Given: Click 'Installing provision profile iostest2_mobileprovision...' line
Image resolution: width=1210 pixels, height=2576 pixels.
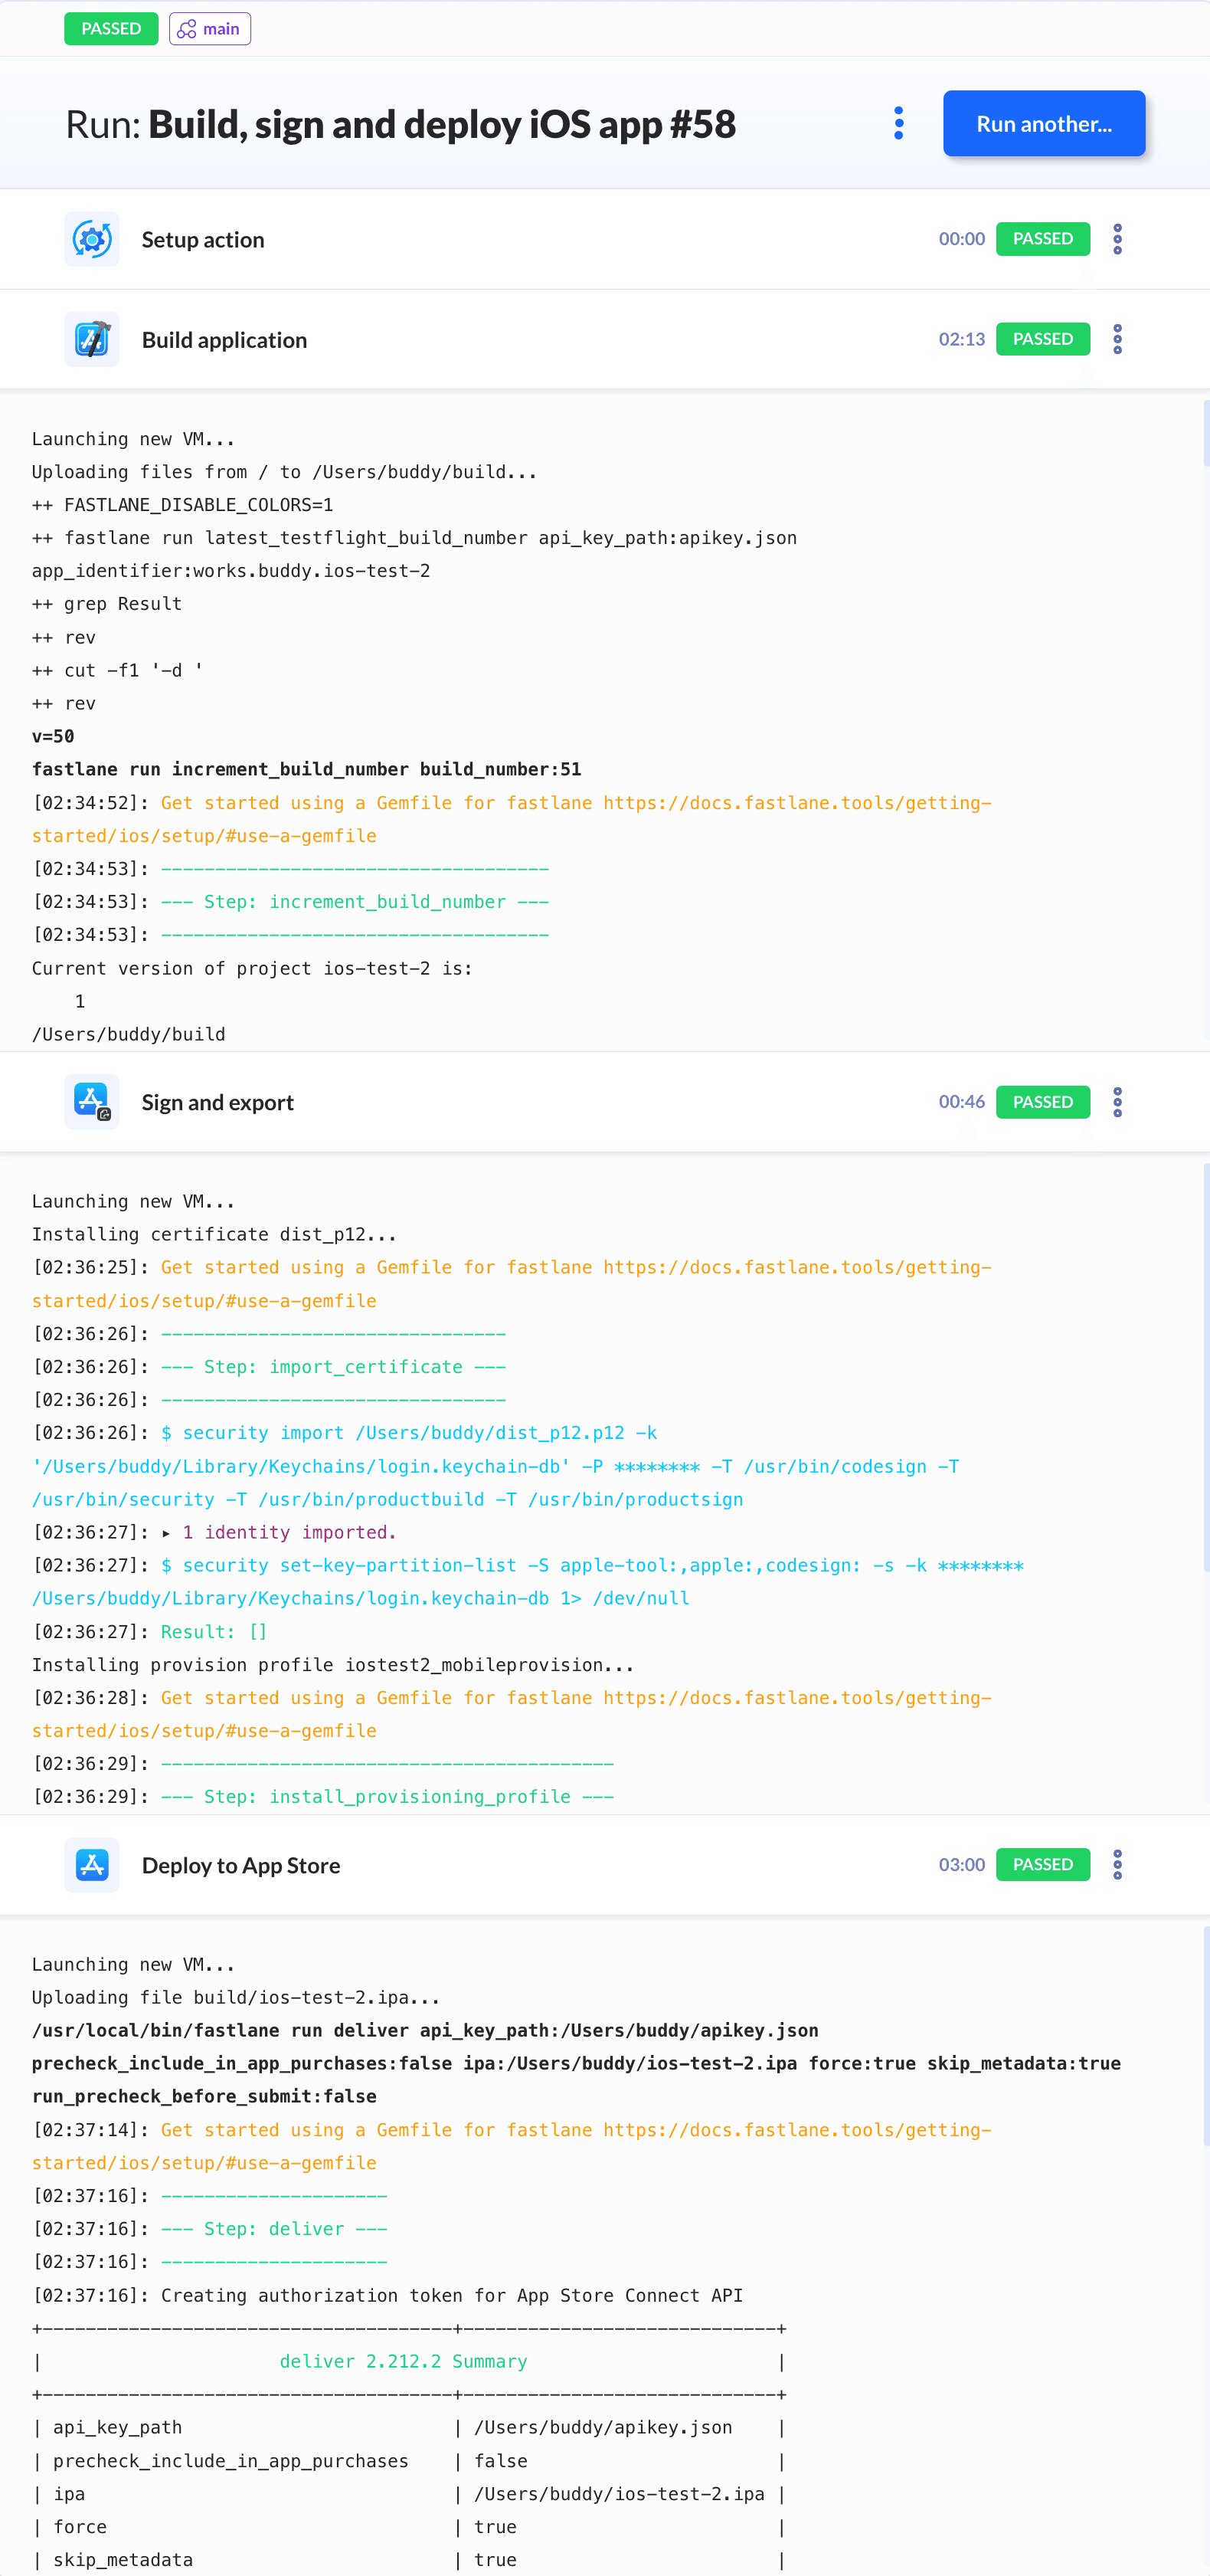Looking at the screenshot, I should point(332,1665).
